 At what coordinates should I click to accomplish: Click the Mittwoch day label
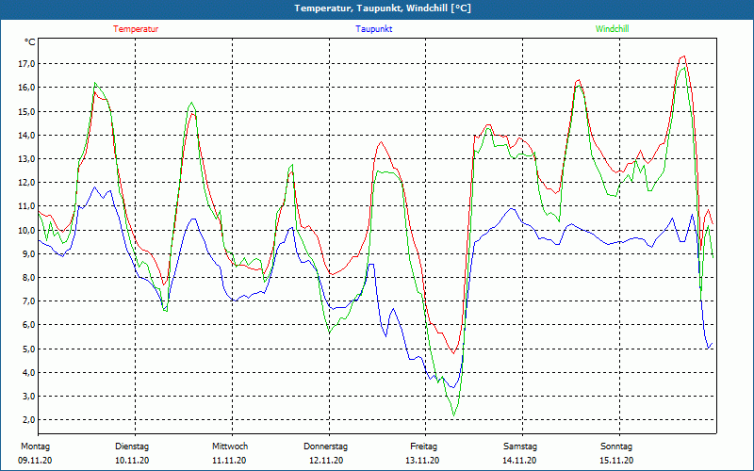230,446
